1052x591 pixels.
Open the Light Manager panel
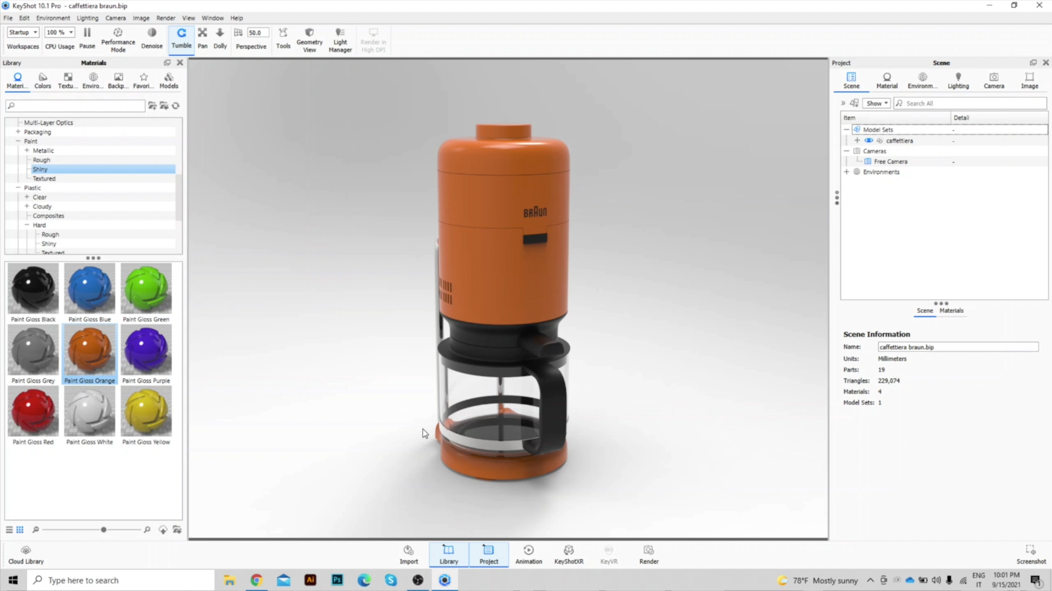340,40
